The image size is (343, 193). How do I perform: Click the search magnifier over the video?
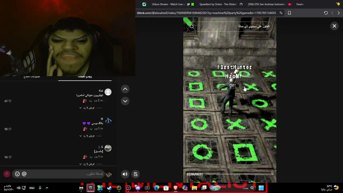192,27
